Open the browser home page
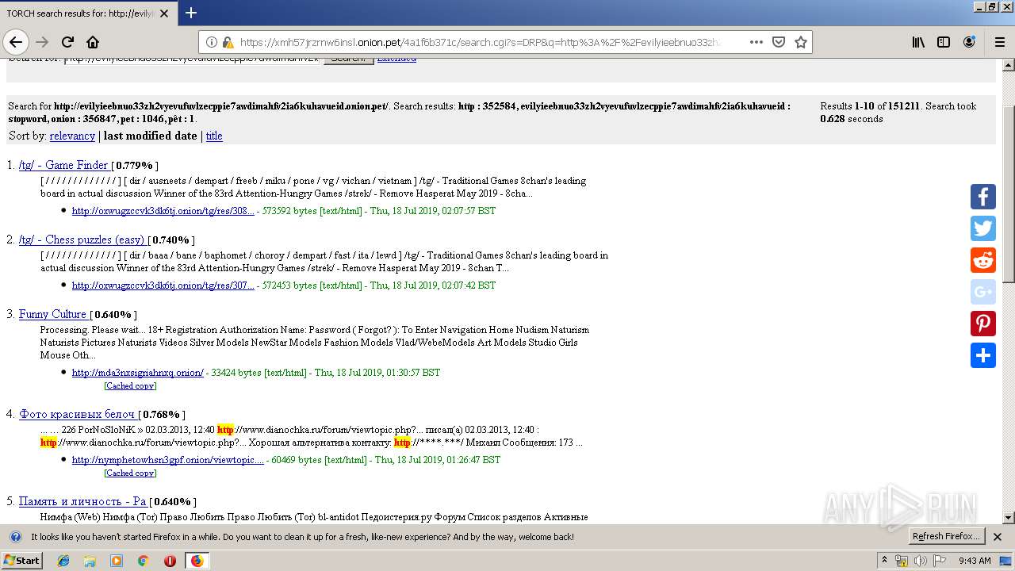1015x571 pixels. tap(93, 42)
